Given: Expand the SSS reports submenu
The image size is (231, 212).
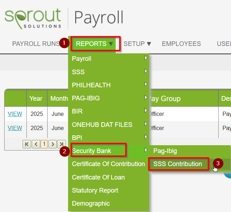Looking at the screenshot, I should [x=109, y=72].
